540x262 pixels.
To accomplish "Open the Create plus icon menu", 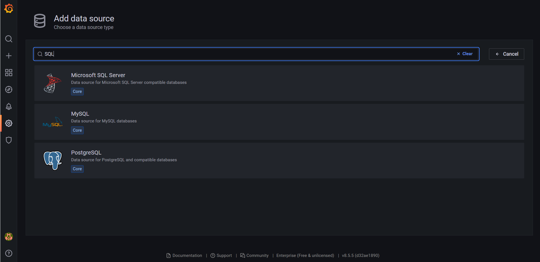I will [9, 56].
